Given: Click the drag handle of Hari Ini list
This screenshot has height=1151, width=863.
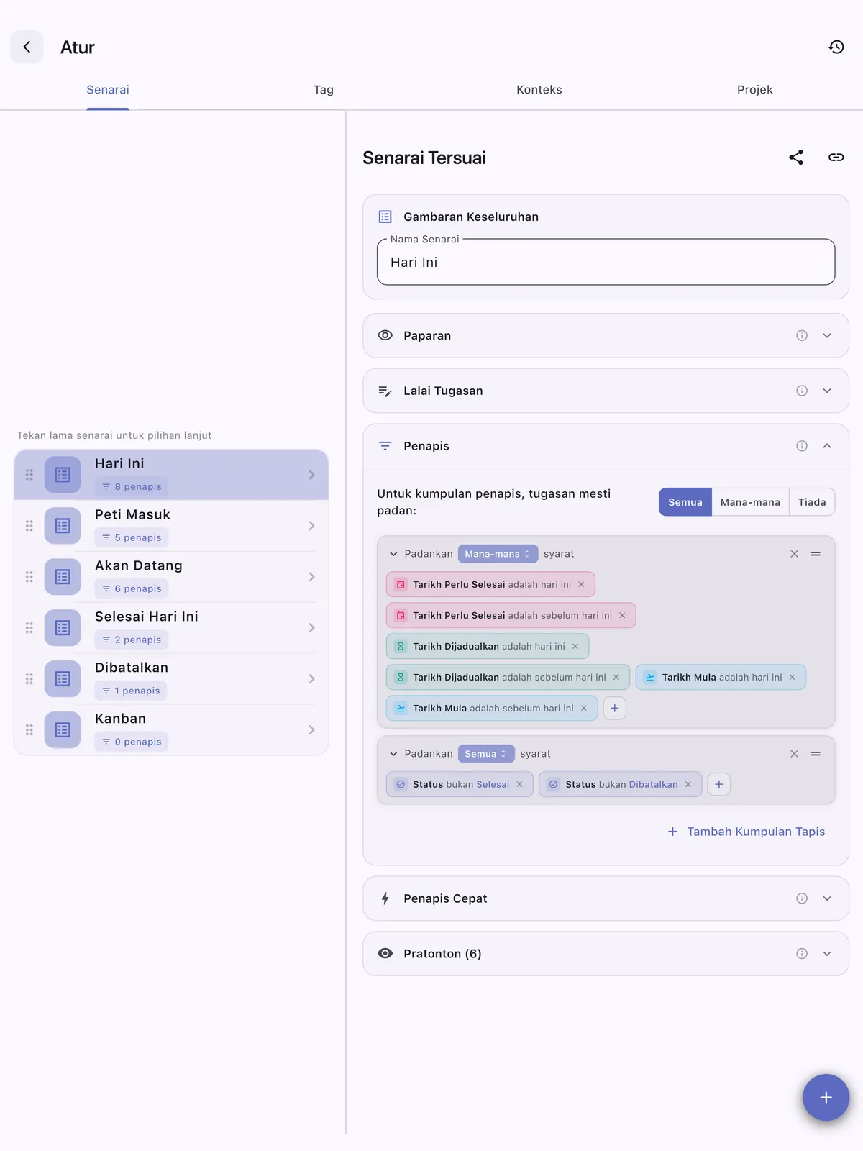Looking at the screenshot, I should click(x=29, y=475).
